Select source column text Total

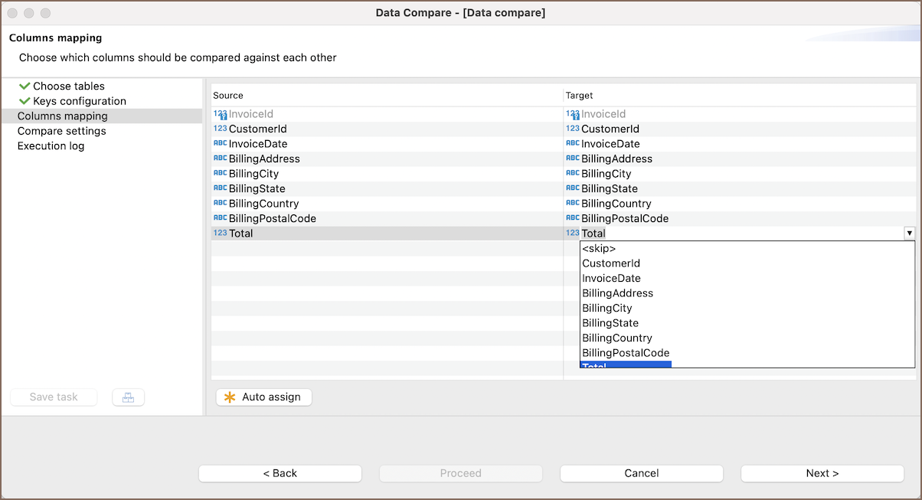coord(241,234)
